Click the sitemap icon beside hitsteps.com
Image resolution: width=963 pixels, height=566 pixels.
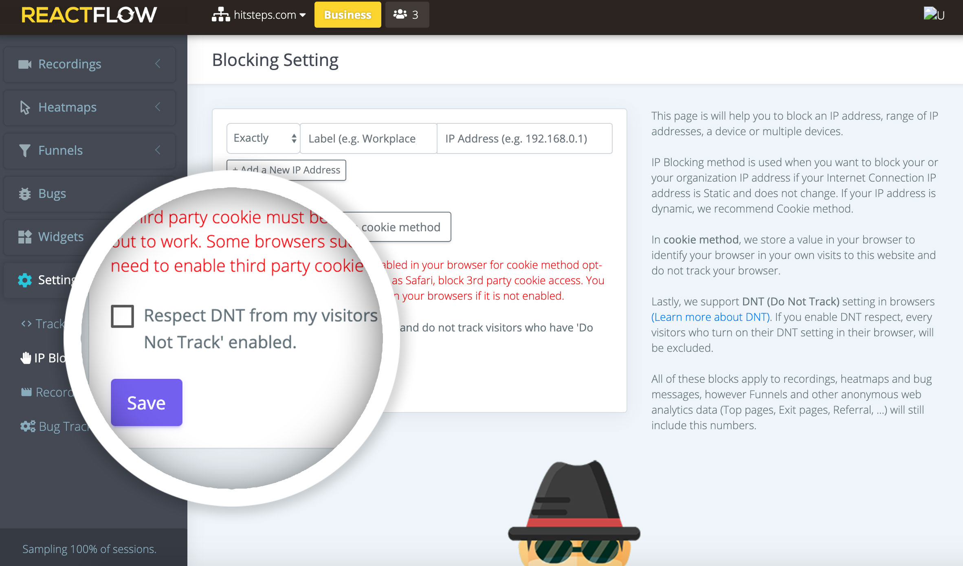coord(220,15)
